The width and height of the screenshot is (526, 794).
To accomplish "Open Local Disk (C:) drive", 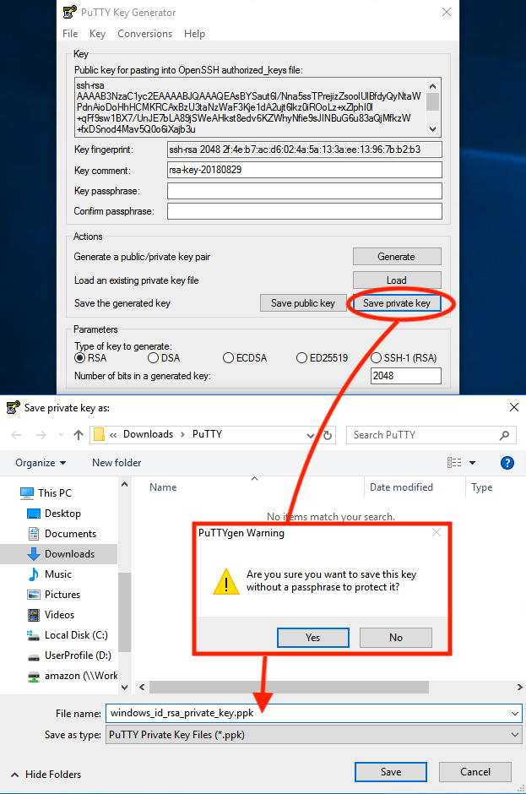I will click(x=68, y=634).
